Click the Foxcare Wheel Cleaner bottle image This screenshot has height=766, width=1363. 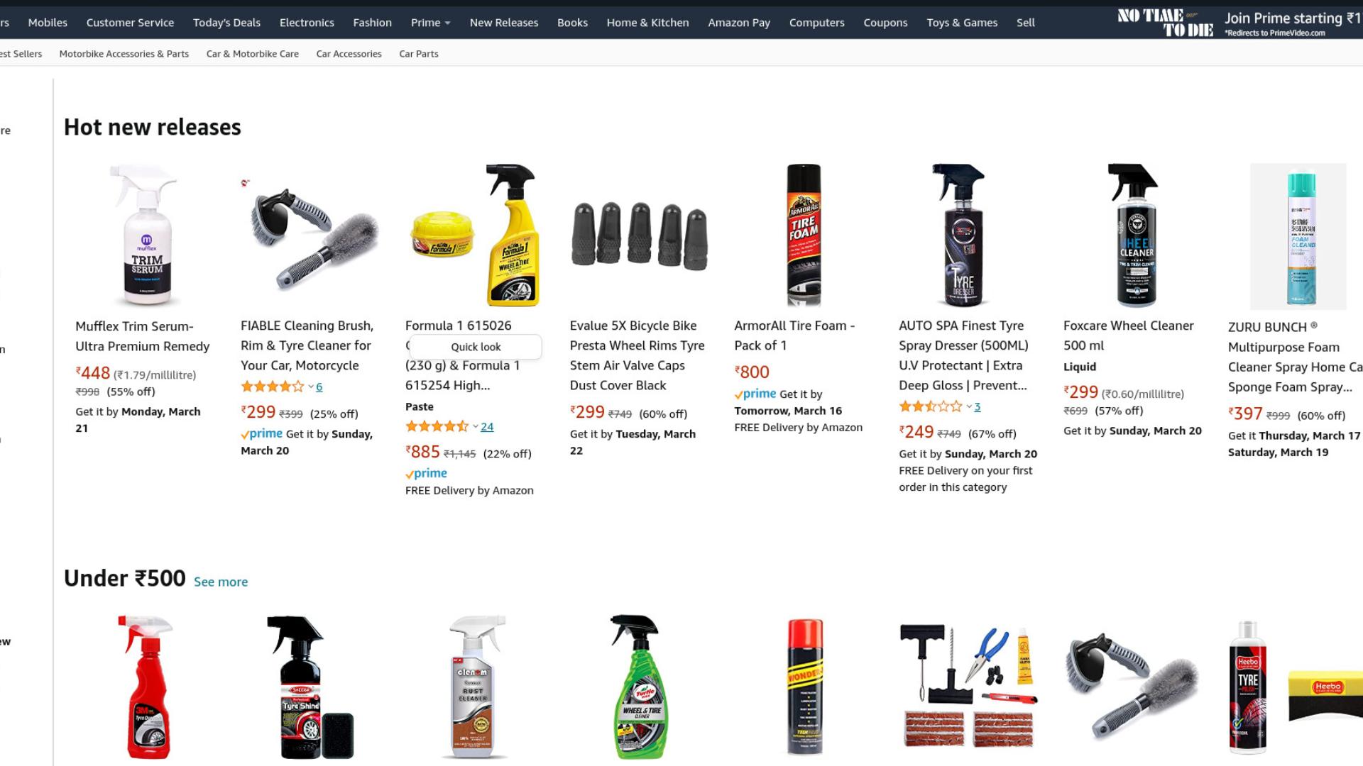tap(1133, 235)
